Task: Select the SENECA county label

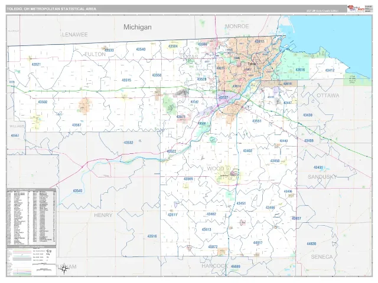Action: [322, 257]
